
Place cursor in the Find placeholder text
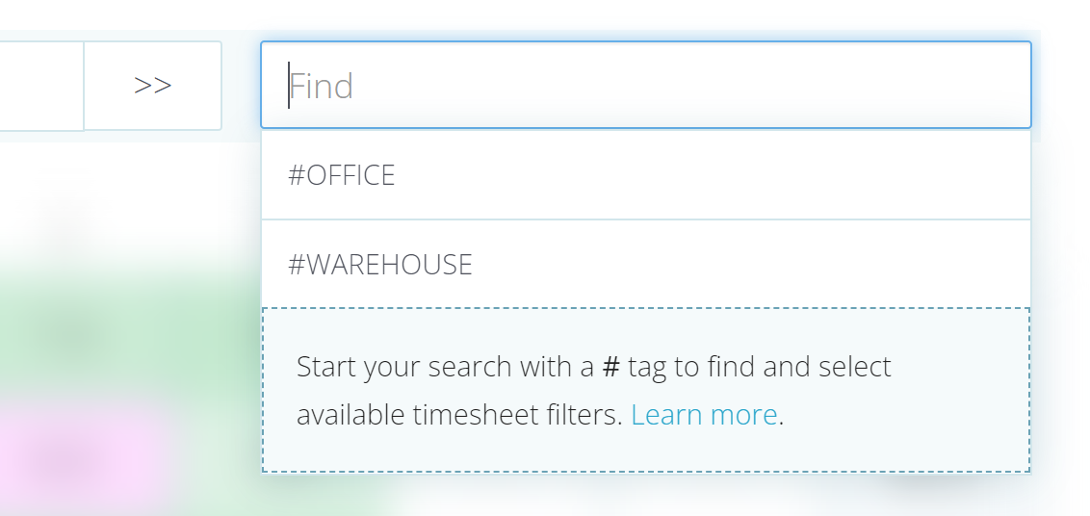323,86
